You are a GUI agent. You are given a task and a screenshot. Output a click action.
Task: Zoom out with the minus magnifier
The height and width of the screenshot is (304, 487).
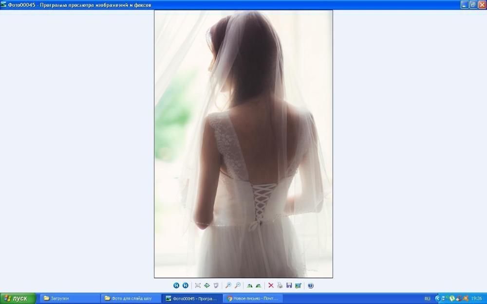click(238, 286)
